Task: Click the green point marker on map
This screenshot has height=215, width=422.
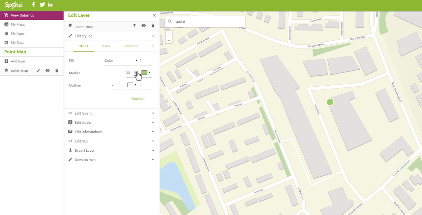Action: pos(330,102)
